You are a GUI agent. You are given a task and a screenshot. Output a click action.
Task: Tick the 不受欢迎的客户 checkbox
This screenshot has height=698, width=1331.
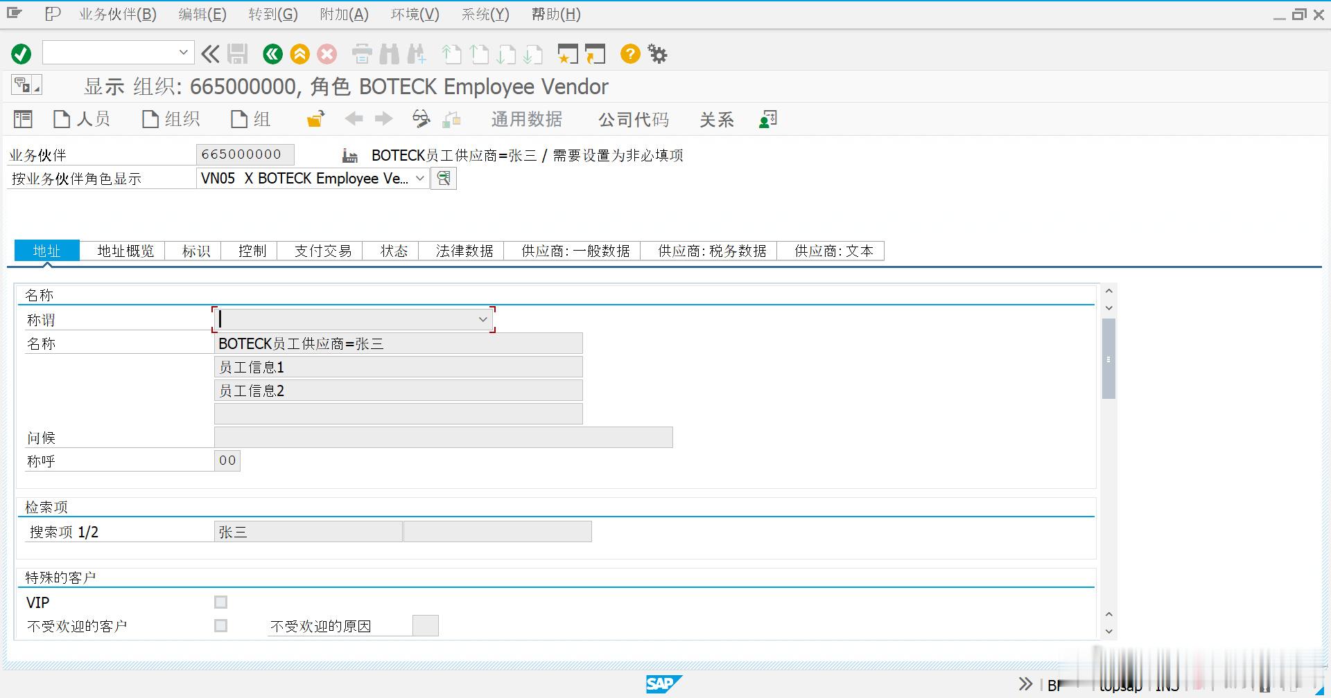[220, 625]
